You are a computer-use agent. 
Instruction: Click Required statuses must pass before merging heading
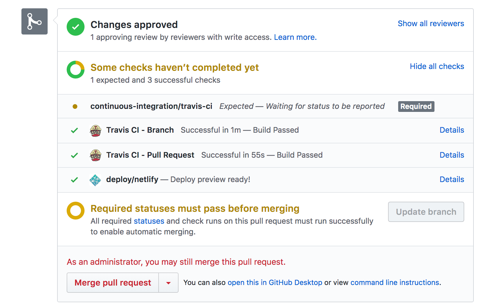pos(195,209)
